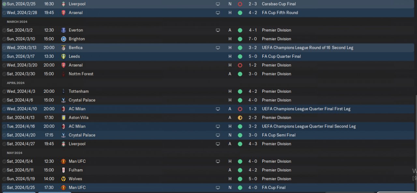Toggle the tick circle on 2024/3/2 Everton row
This screenshot has width=417, height=193.
4,30
